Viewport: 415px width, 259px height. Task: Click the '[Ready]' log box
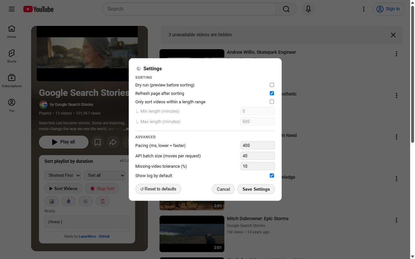click(x=87, y=222)
